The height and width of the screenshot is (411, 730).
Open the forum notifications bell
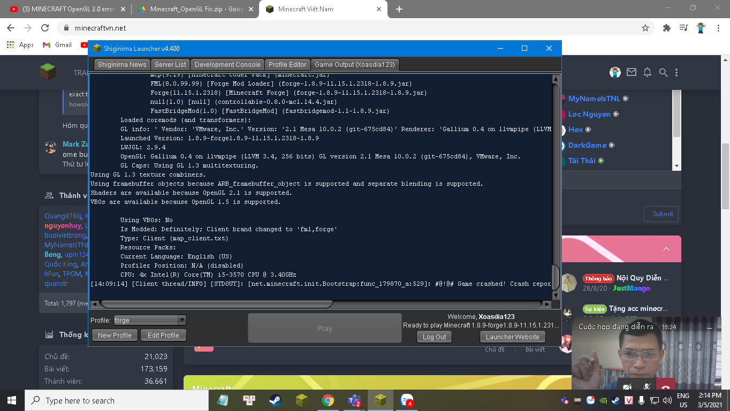pyautogui.click(x=647, y=73)
